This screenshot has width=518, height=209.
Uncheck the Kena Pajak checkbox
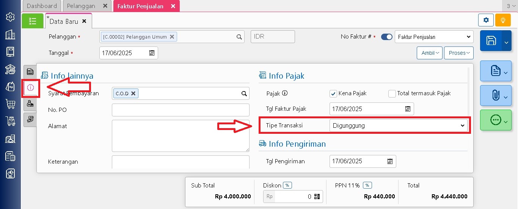(x=333, y=94)
